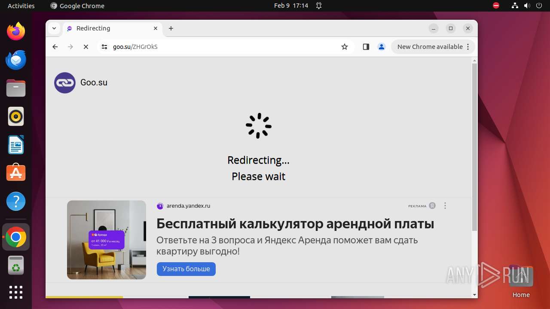This screenshot has height=309, width=550.
Task: Open the notifications bell in top bar
Action: [319, 6]
